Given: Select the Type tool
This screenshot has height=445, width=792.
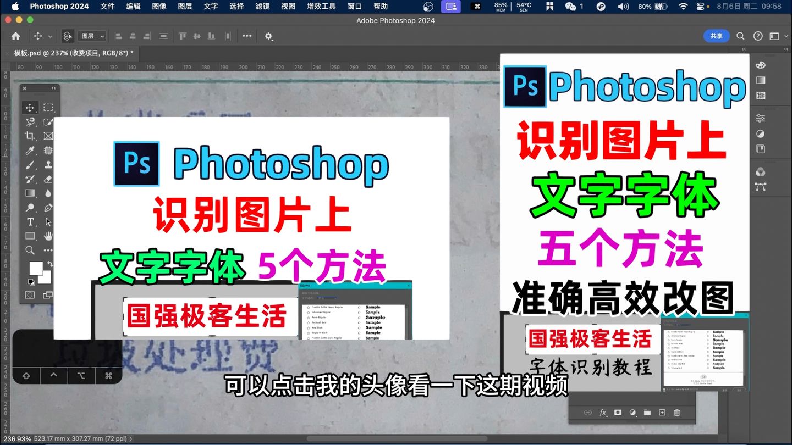Looking at the screenshot, I should [30, 222].
